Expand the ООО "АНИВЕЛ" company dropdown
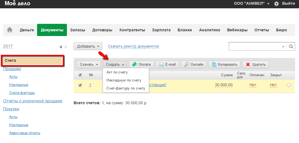This screenshot has width=299, height=143. pos(248,4)
